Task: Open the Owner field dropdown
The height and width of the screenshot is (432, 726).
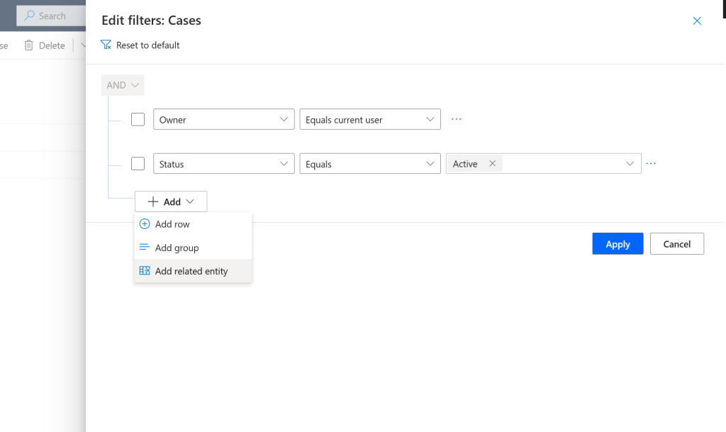Action: pyautogui.click(x=223, y=118)
